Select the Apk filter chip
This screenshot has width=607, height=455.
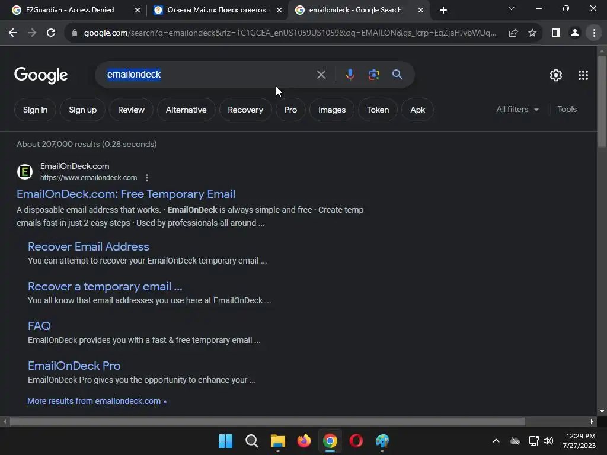418,110
